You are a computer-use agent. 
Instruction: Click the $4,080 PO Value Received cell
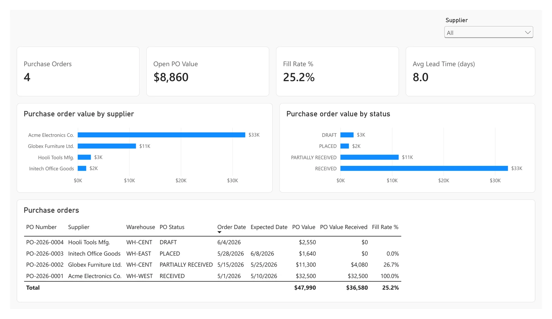359,265
